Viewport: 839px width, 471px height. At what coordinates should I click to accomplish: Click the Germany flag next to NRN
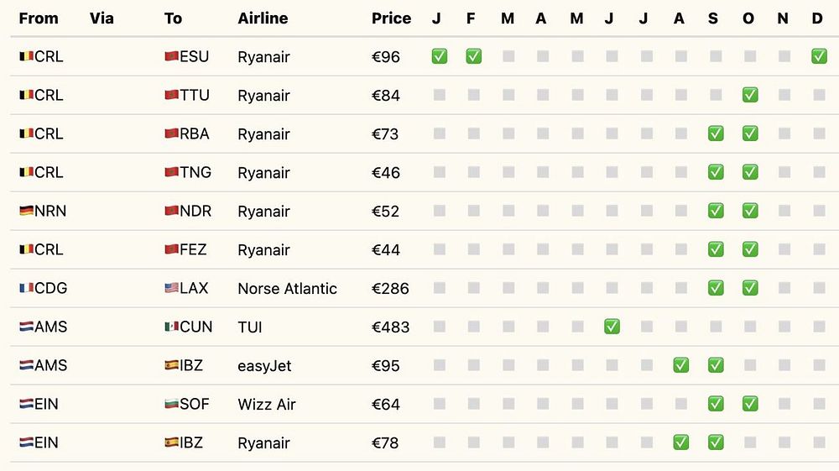point(25,212)
